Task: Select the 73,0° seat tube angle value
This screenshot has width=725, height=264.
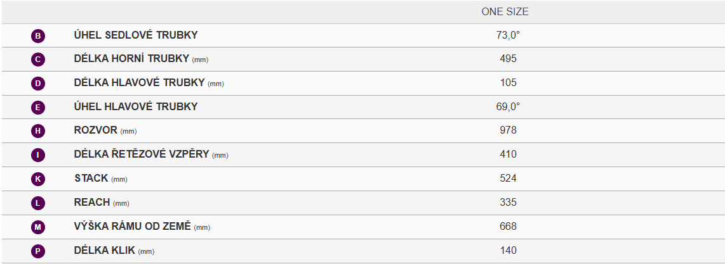Action: pyautogui.click(x=508, y=35)
